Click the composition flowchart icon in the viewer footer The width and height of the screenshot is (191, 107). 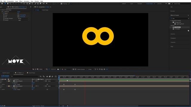102,69
